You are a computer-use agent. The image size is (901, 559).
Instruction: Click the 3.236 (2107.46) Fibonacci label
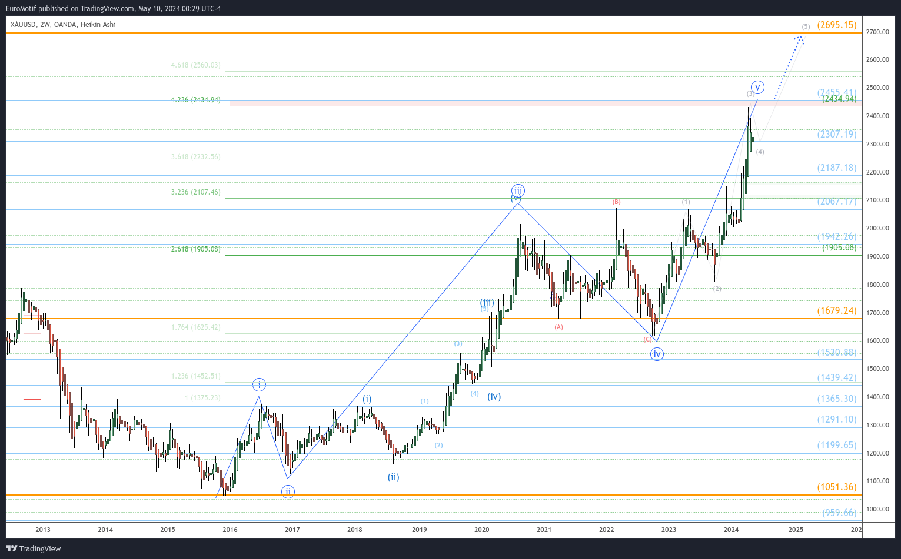click(196, 192)
